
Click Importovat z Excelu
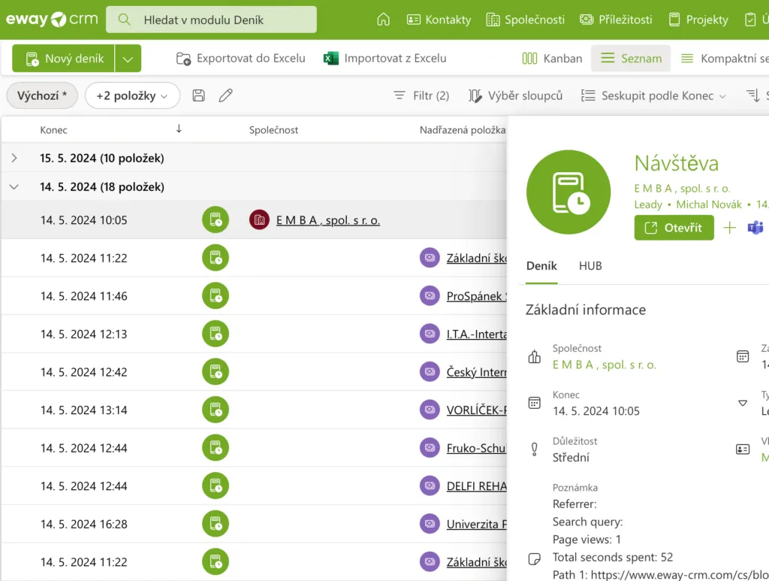click(x=385, y=59)
